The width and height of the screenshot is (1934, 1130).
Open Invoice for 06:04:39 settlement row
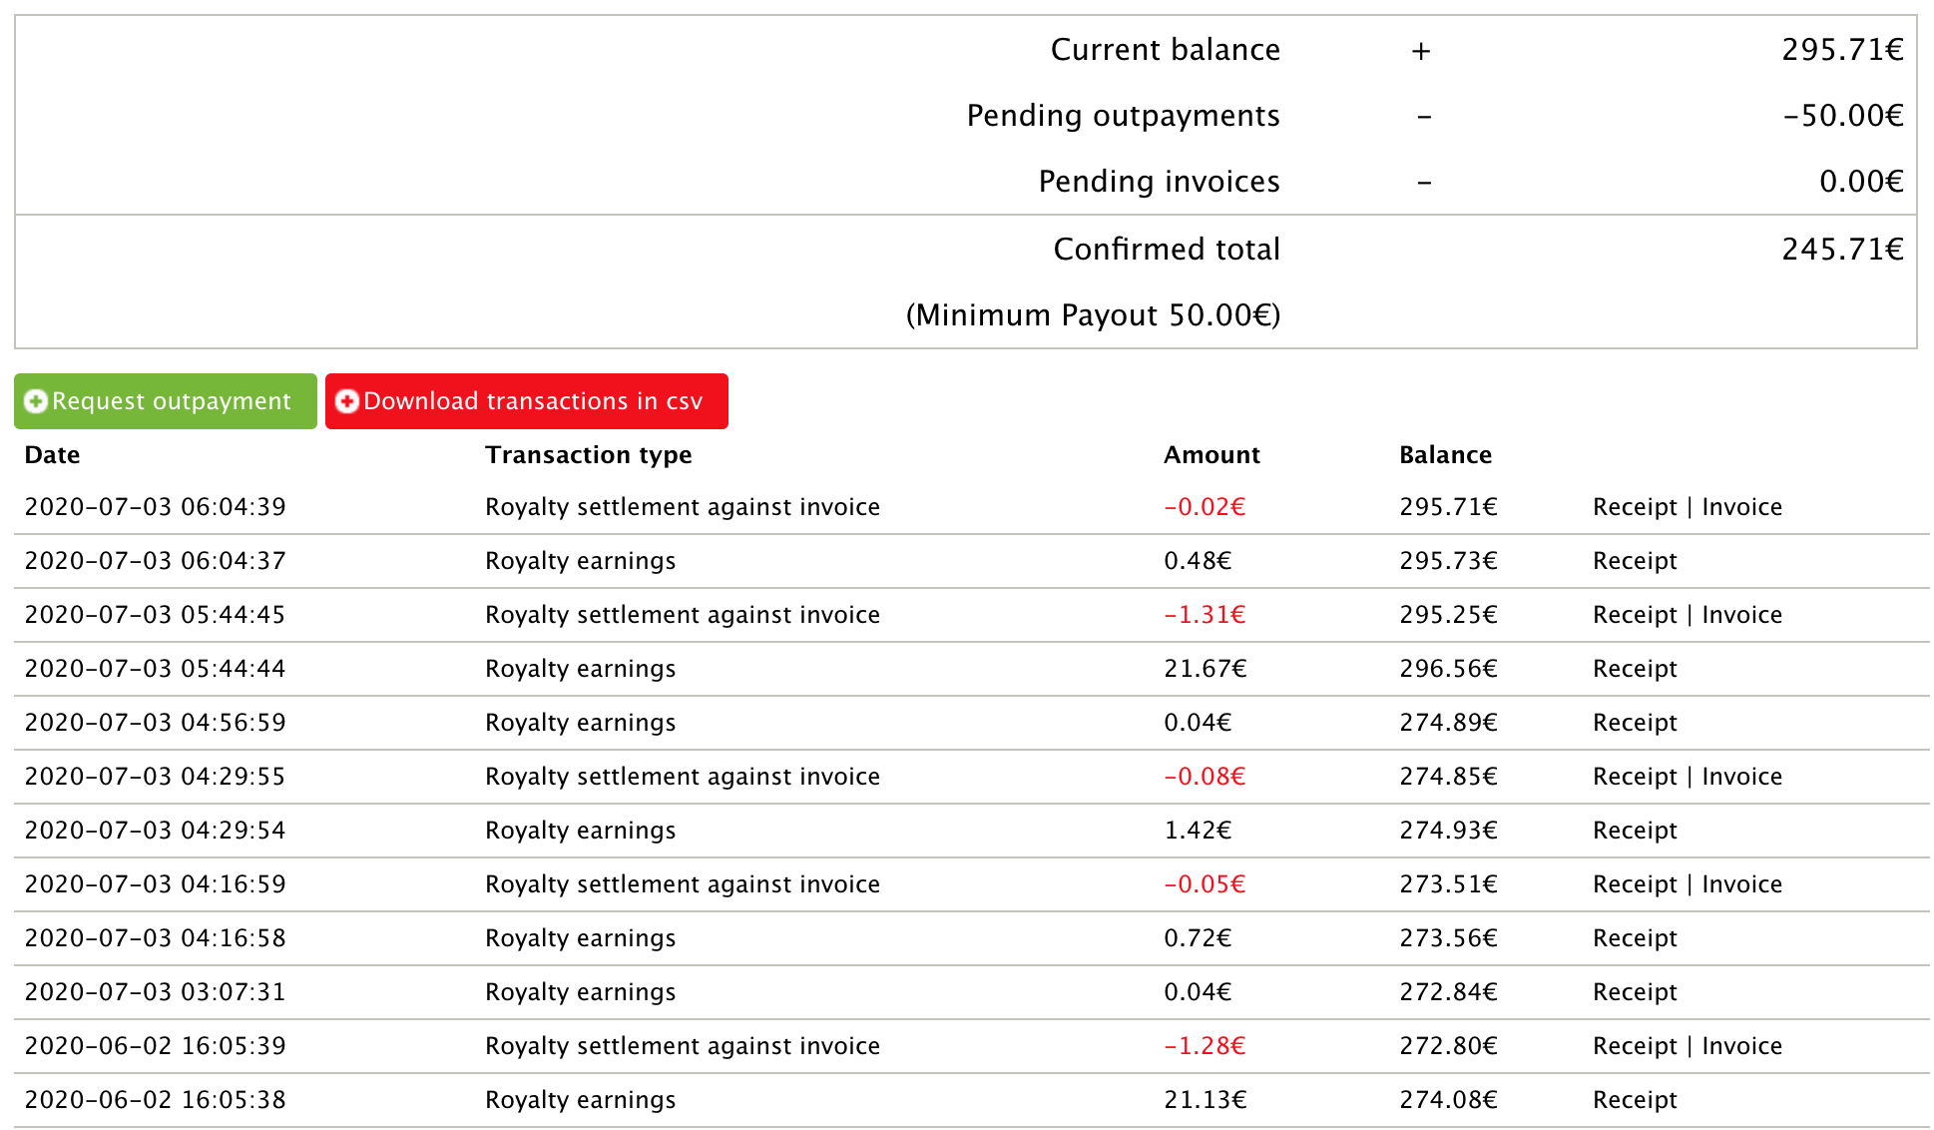coord(1741,507)
